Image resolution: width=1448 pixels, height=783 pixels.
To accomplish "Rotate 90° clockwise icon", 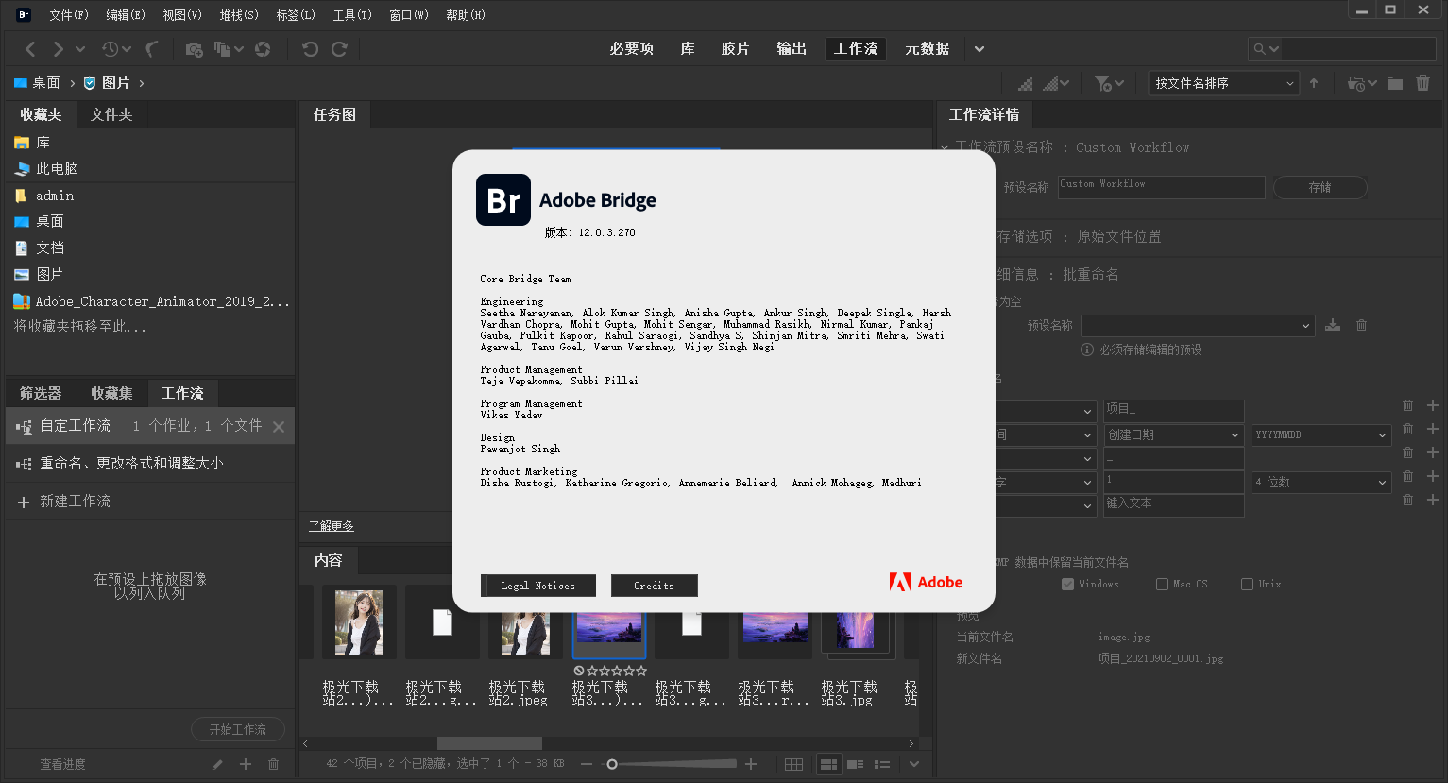I will pos(339,49).
